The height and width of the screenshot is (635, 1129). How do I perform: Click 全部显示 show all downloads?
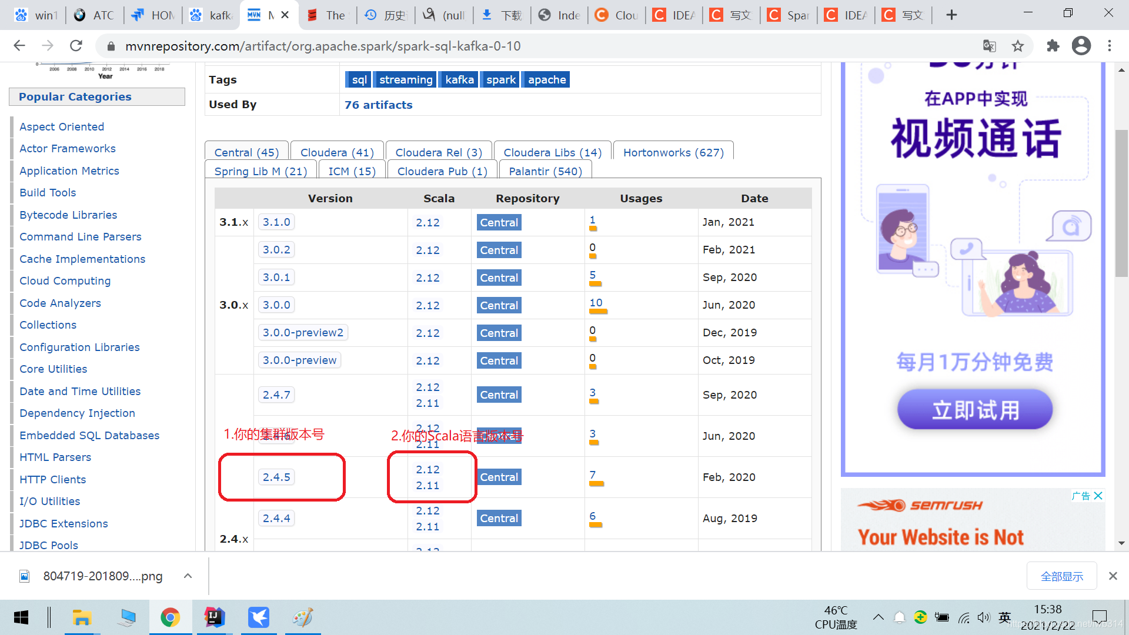1061,576
